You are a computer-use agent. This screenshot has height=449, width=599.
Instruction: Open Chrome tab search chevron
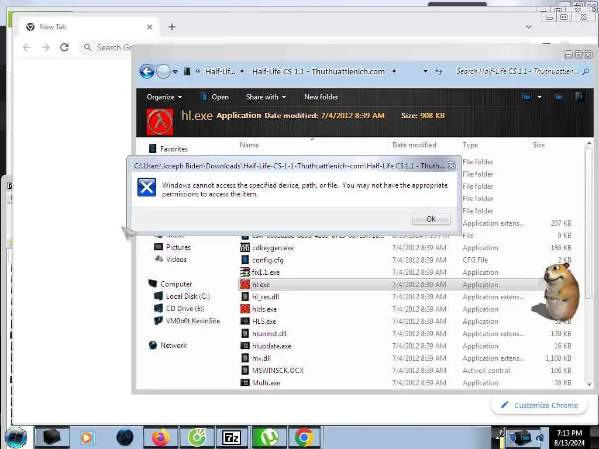(x=528, y=27)
